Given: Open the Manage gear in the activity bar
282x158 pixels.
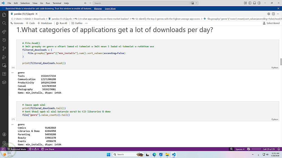Looking at the screenshot, I should [4, 143].
